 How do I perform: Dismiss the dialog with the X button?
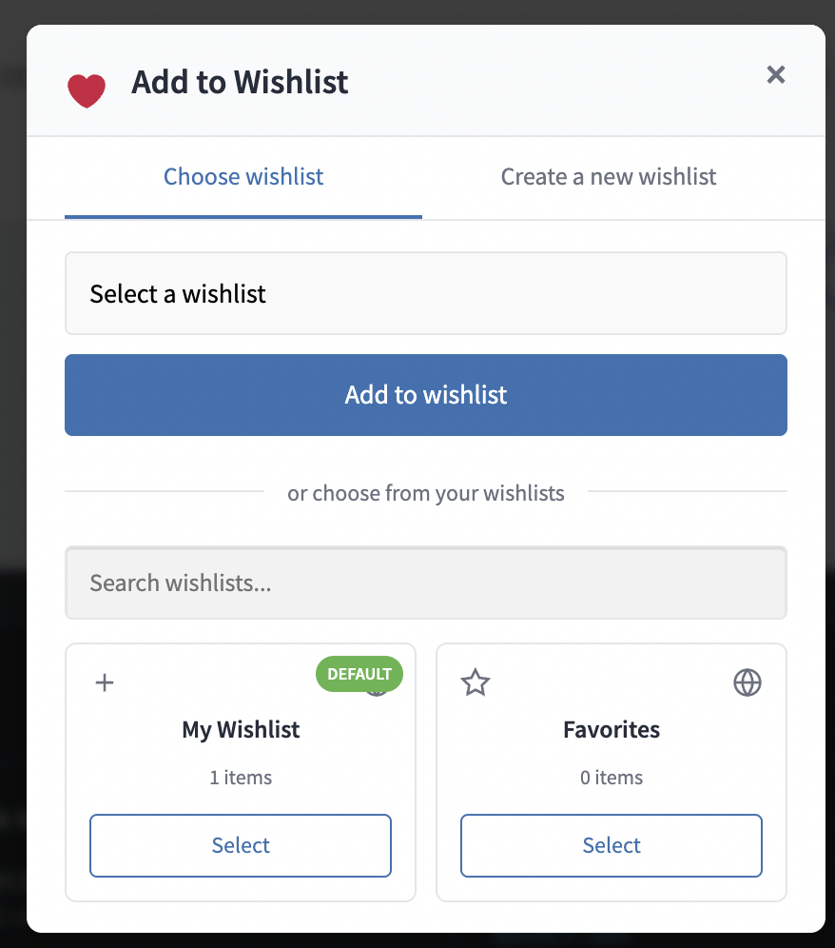point(775,74)
